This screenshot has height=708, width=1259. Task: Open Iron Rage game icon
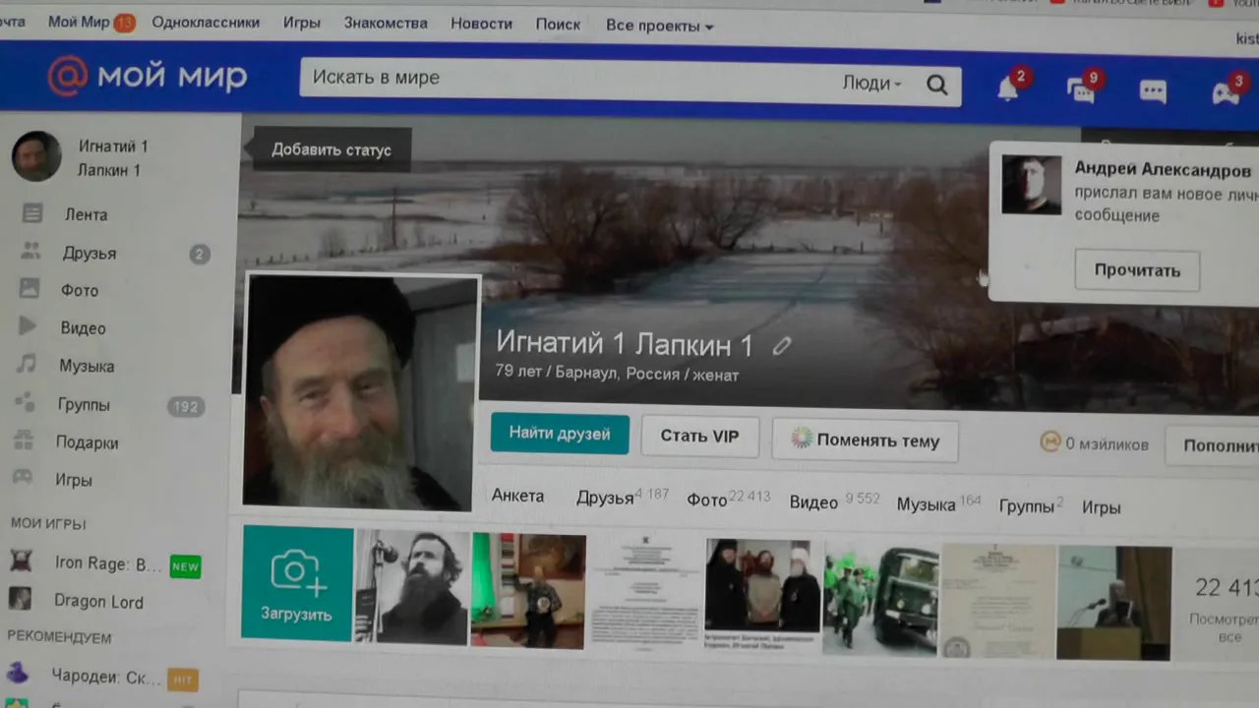20,561
